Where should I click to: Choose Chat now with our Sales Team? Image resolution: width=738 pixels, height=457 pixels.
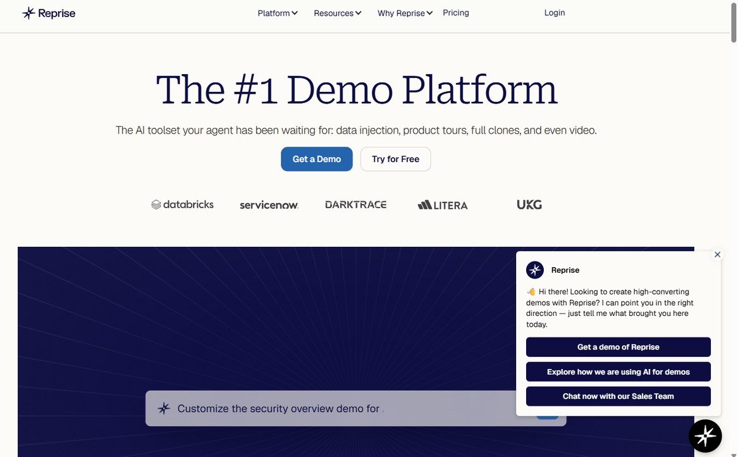click(x=618, y=396)
